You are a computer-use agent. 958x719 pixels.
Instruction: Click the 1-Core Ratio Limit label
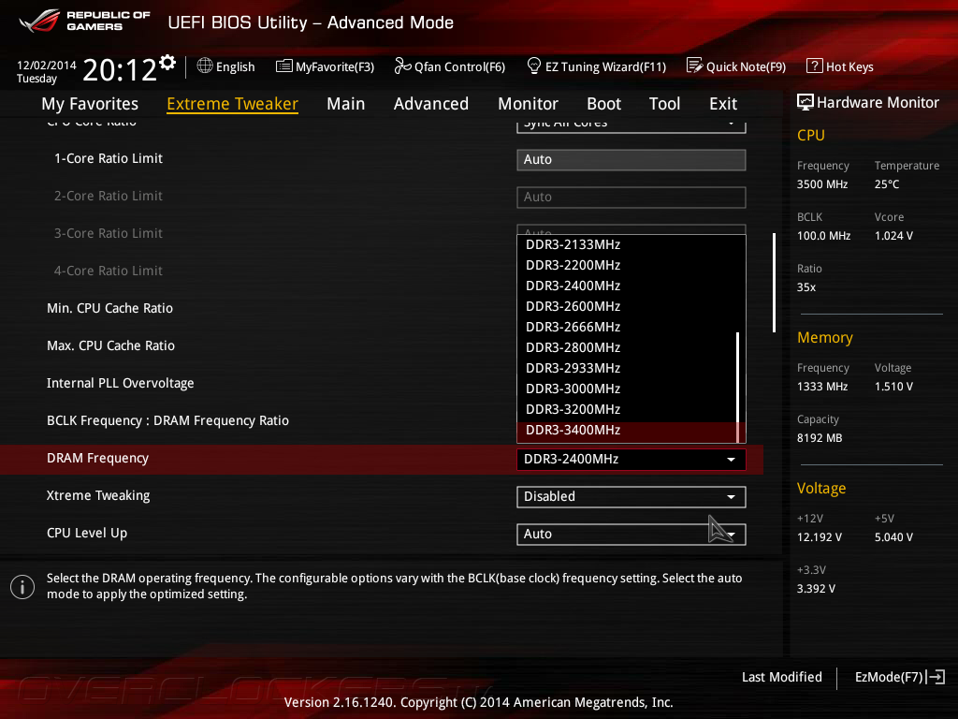(109, 158)
